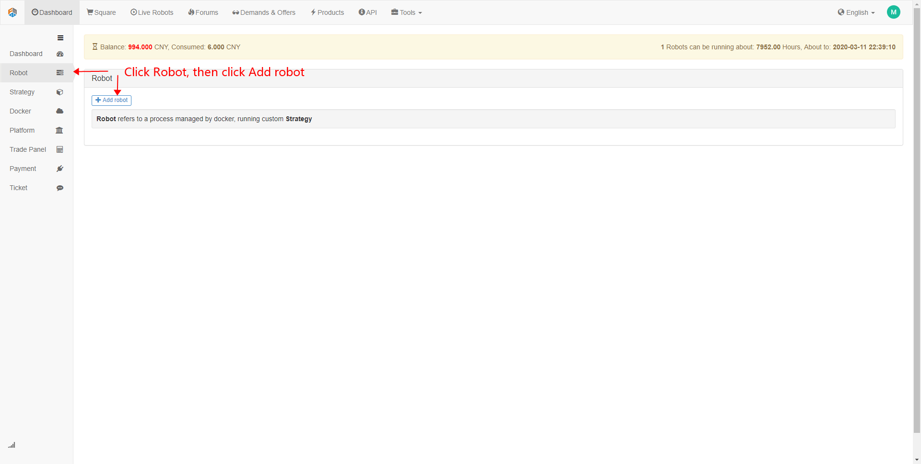The image size is (921, 464).
Task: Open the Products page
Action: click(x=327, y=12)
